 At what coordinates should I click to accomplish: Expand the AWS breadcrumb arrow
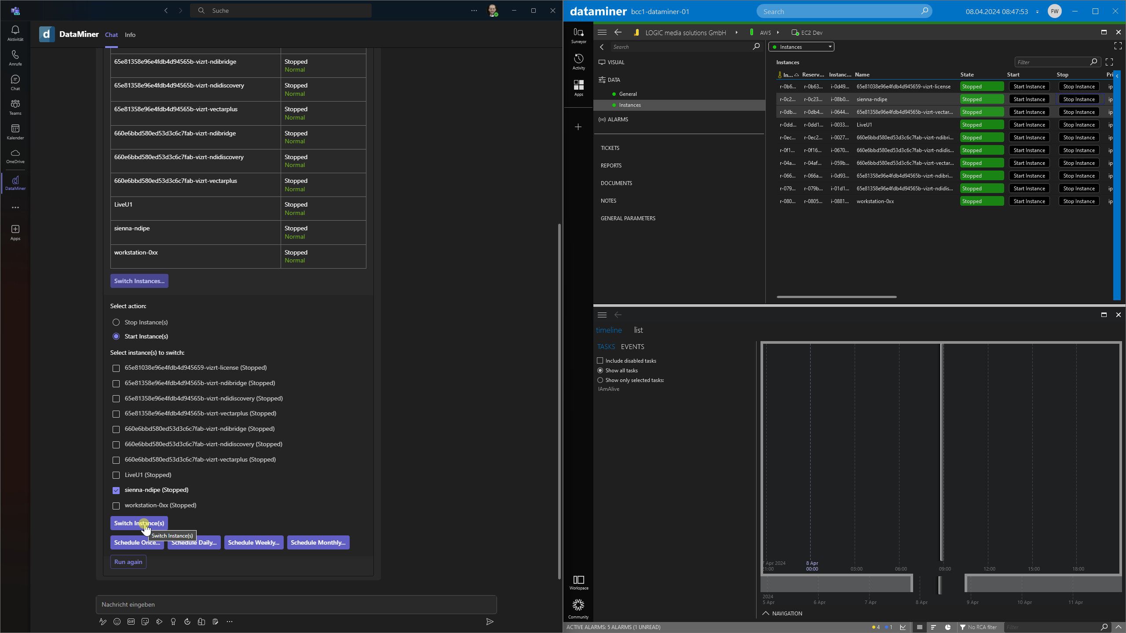click(x=778, y=33)
